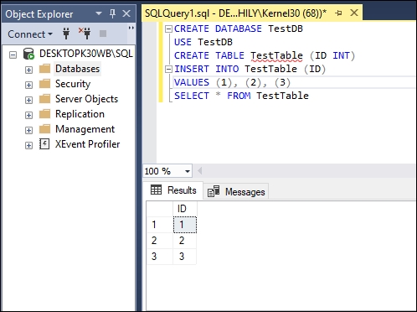
Task: Open the 100 % zoom dropdown
Action: [188, 171]
